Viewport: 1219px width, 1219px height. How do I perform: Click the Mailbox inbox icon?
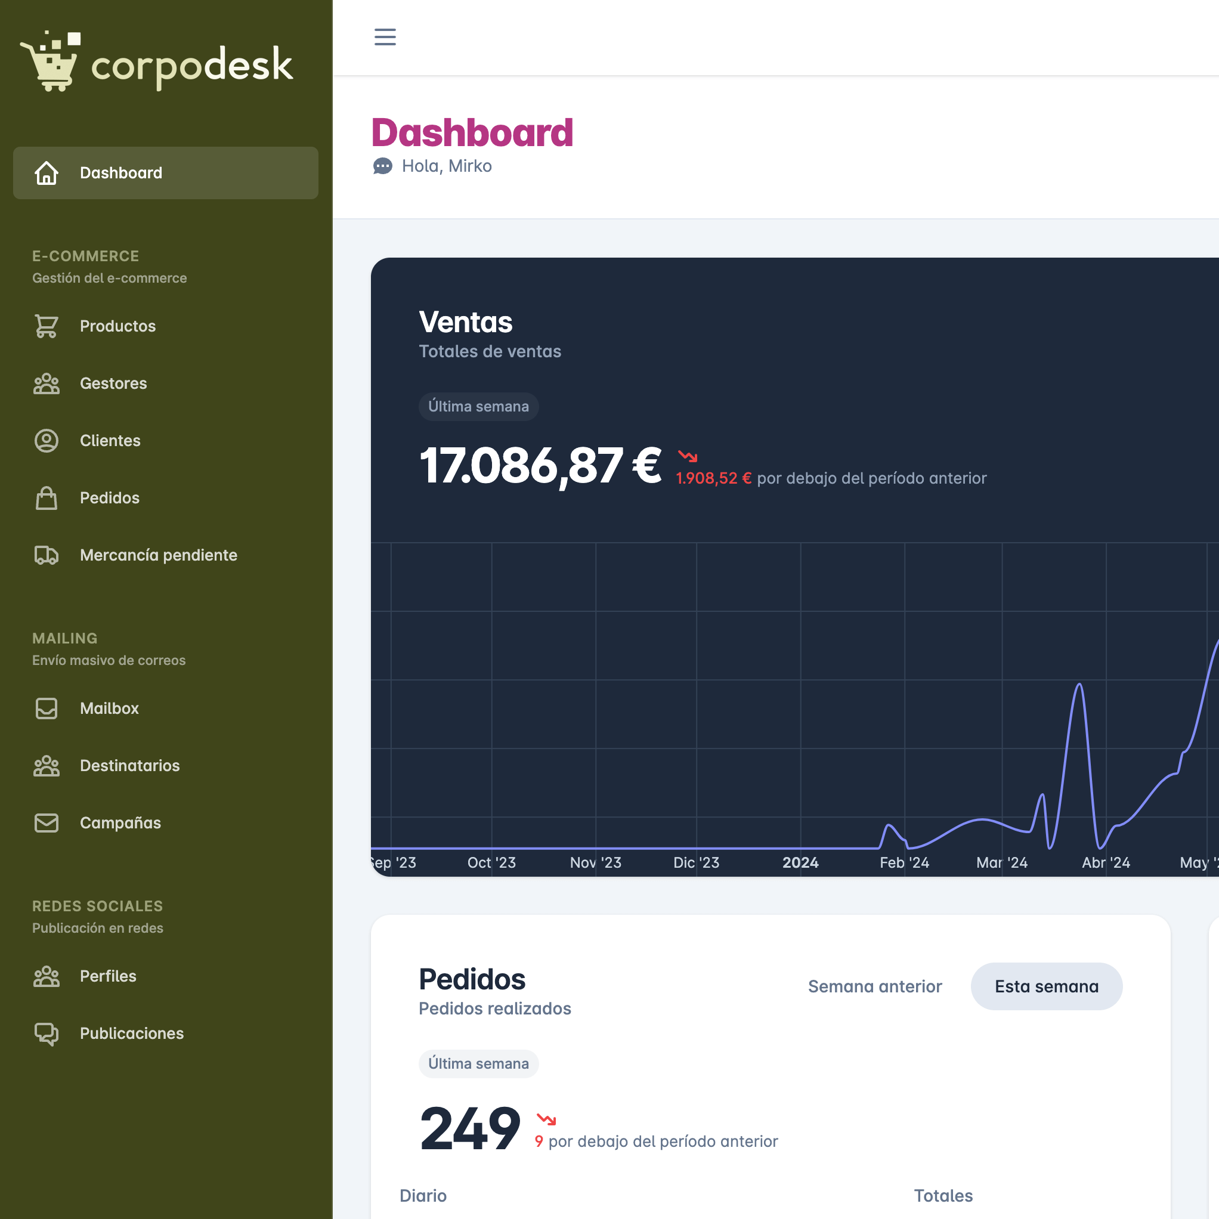(x=46, y=708)
